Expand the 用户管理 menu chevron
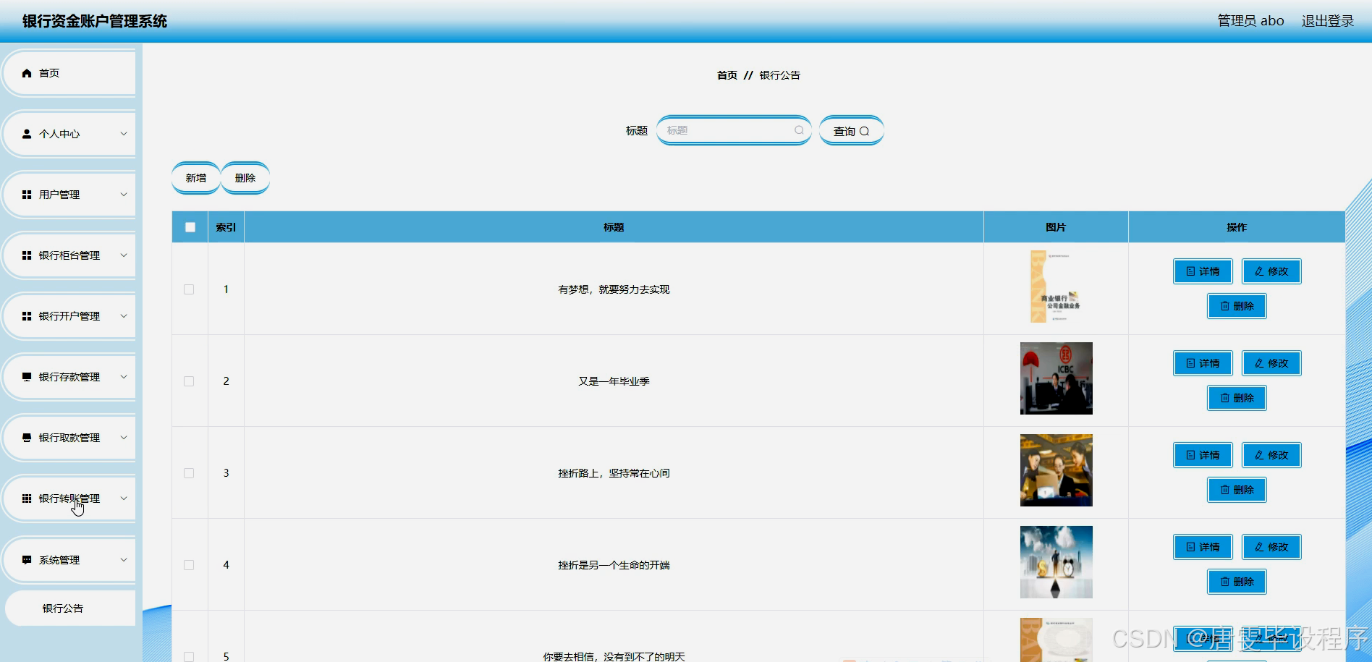 [x=124, y=195]
